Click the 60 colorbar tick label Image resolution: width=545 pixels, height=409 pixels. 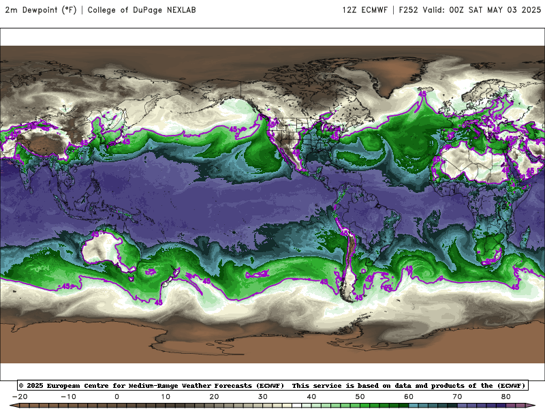(x=409, y=397)
